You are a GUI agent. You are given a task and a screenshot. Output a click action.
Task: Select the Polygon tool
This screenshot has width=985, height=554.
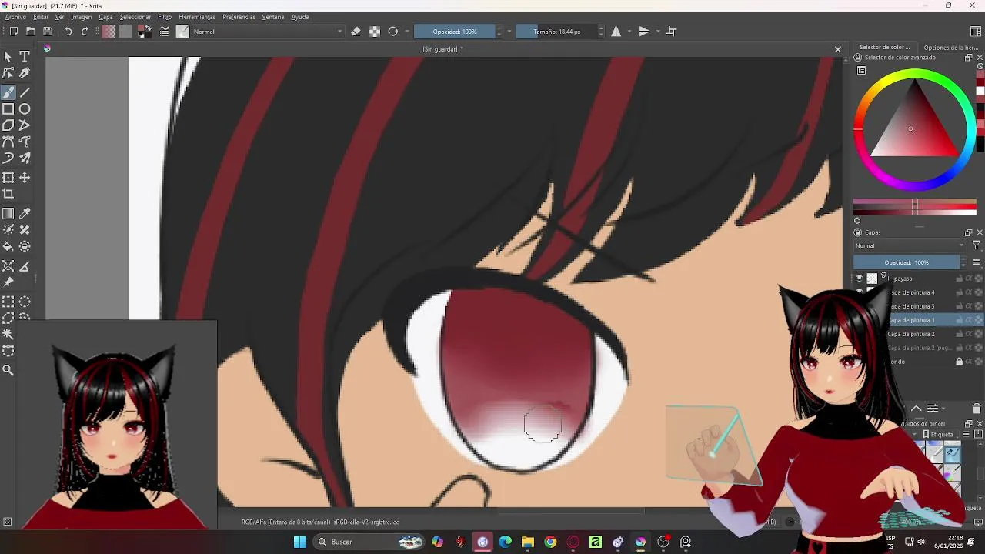point(8,125)
